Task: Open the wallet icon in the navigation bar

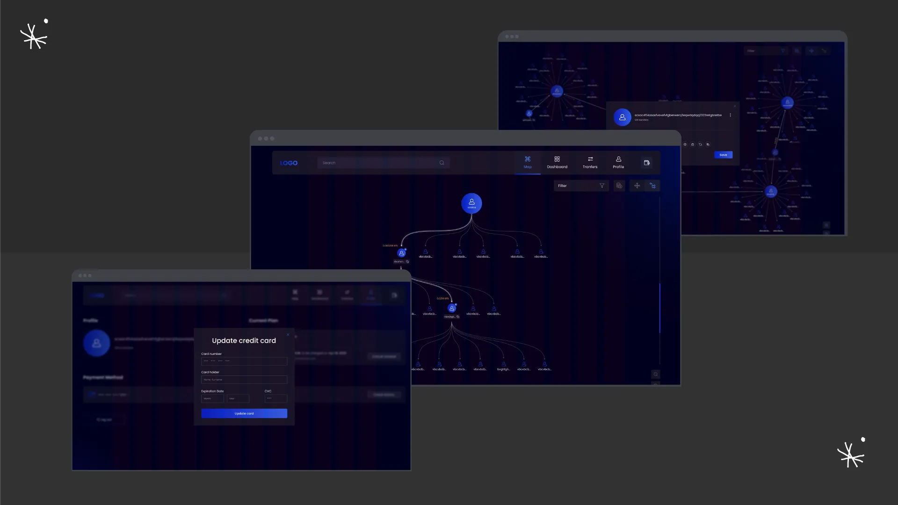Action: tap(647, 163)
